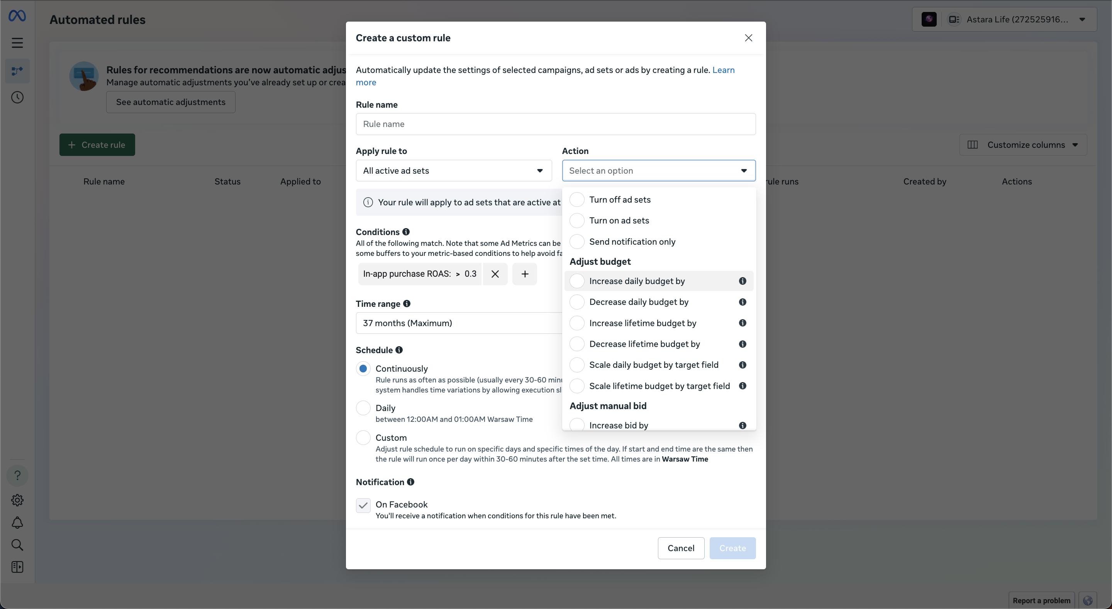Viewport: 1112px width, 609px height.
Task: Choose the Send notification only action
Action: point(577,241)
